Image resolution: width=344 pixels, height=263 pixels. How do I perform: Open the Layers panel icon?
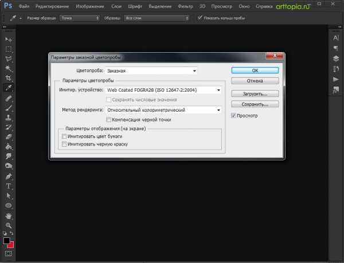coord(335,58)
